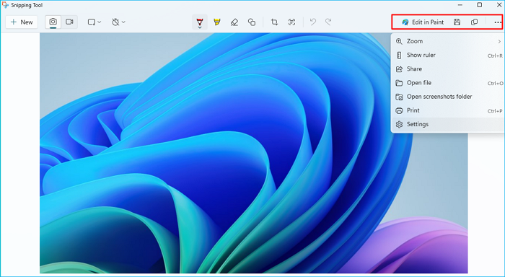Copy the snip to clipboard
This screenshot has width=505, height=277.
[474, 22]
